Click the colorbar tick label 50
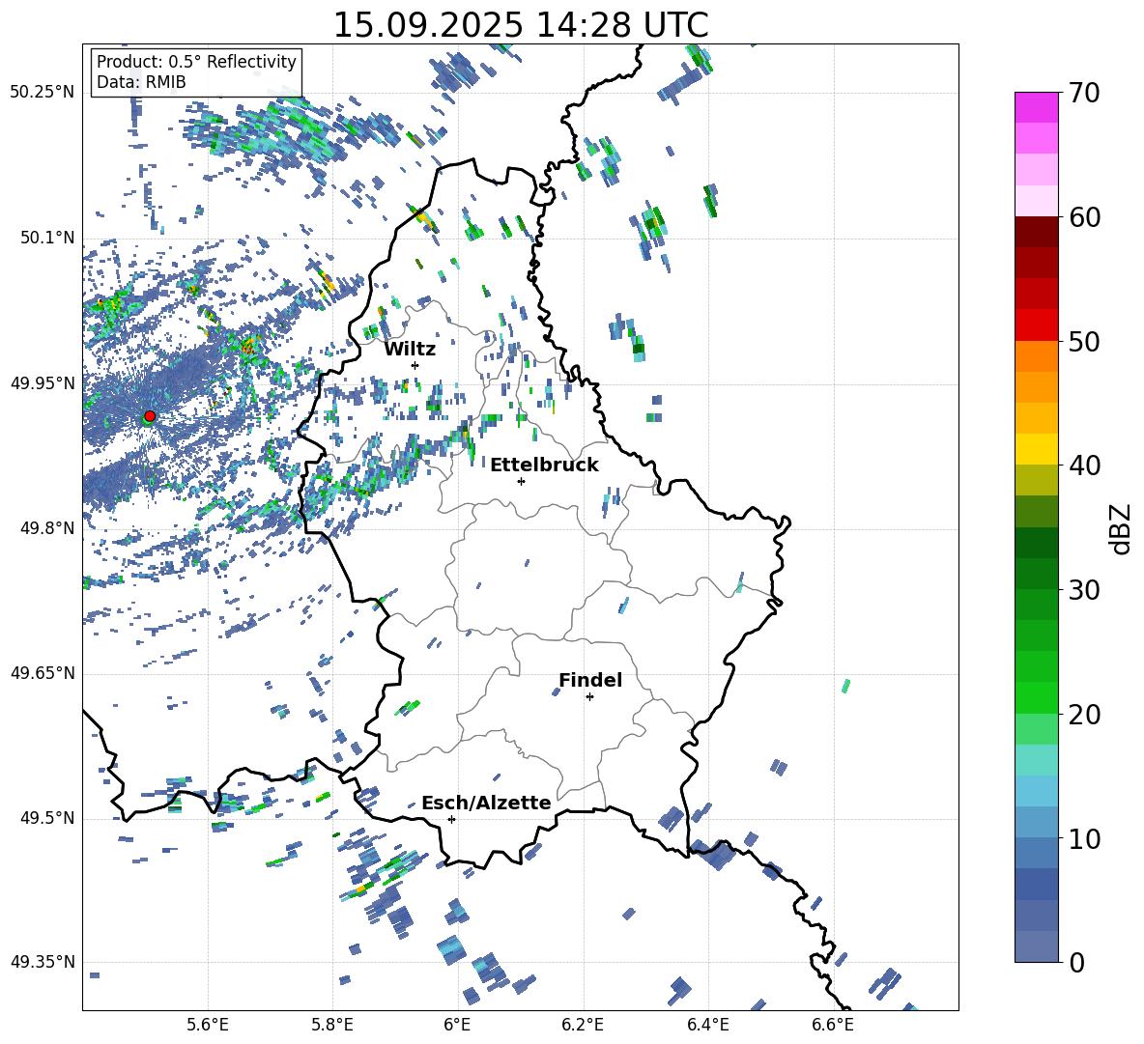Image resolution: width=1144 pixels, height=1044 pixels. click(x=1084, y=342)
